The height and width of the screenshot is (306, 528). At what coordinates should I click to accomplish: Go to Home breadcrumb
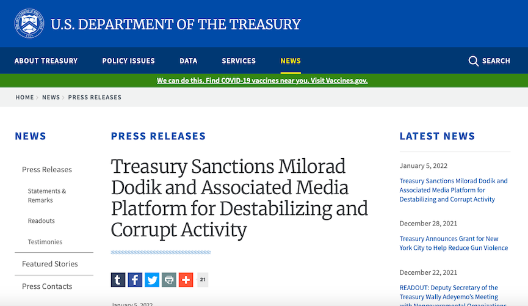pos(24,97)
